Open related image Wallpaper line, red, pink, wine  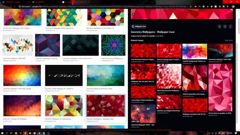tap(143, 72)
